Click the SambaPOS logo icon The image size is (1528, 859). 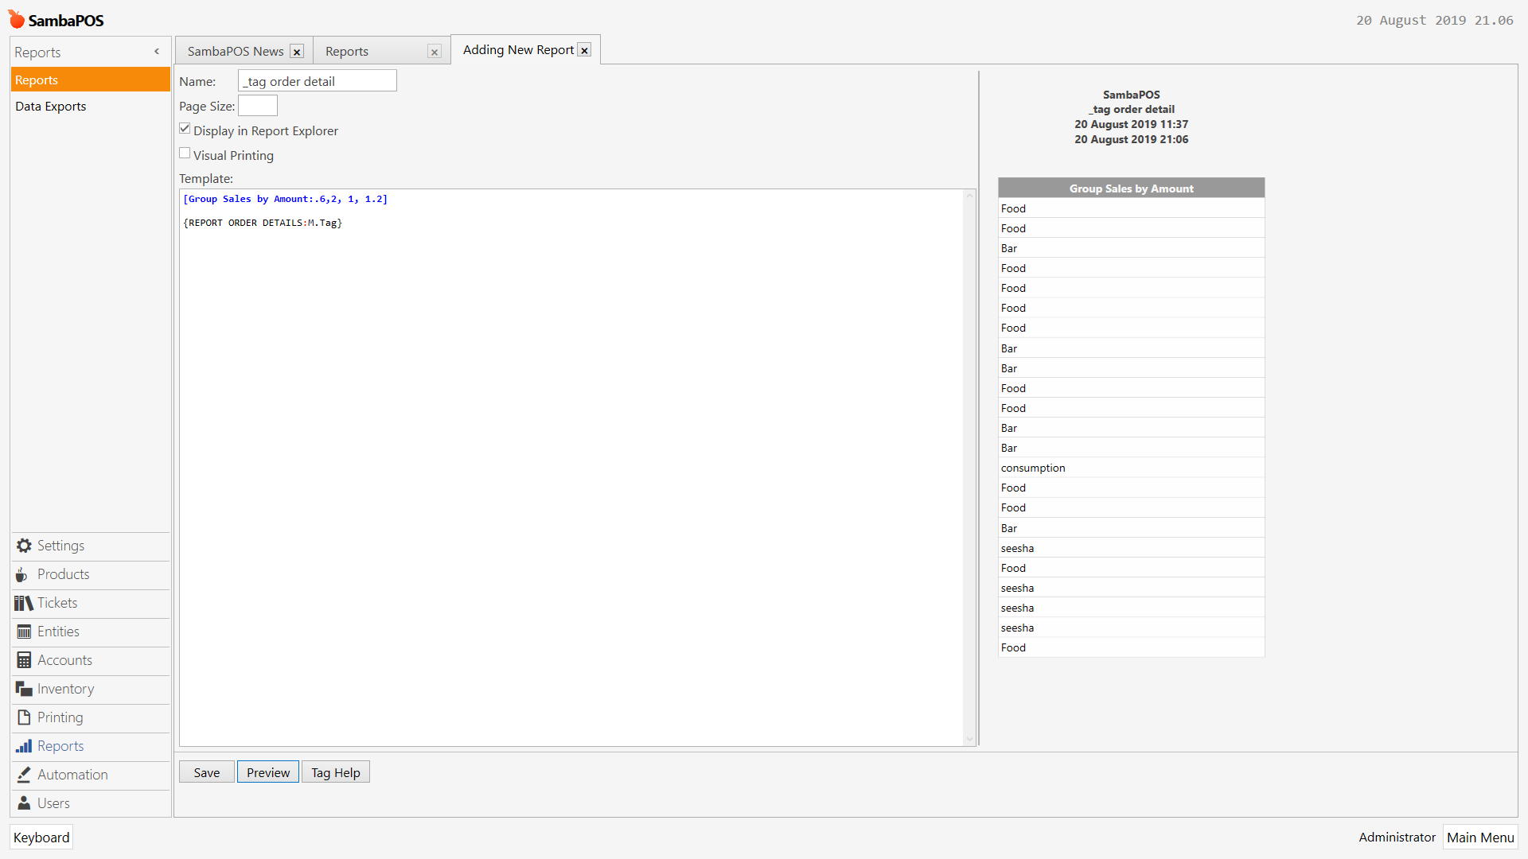tap(17, 19)
